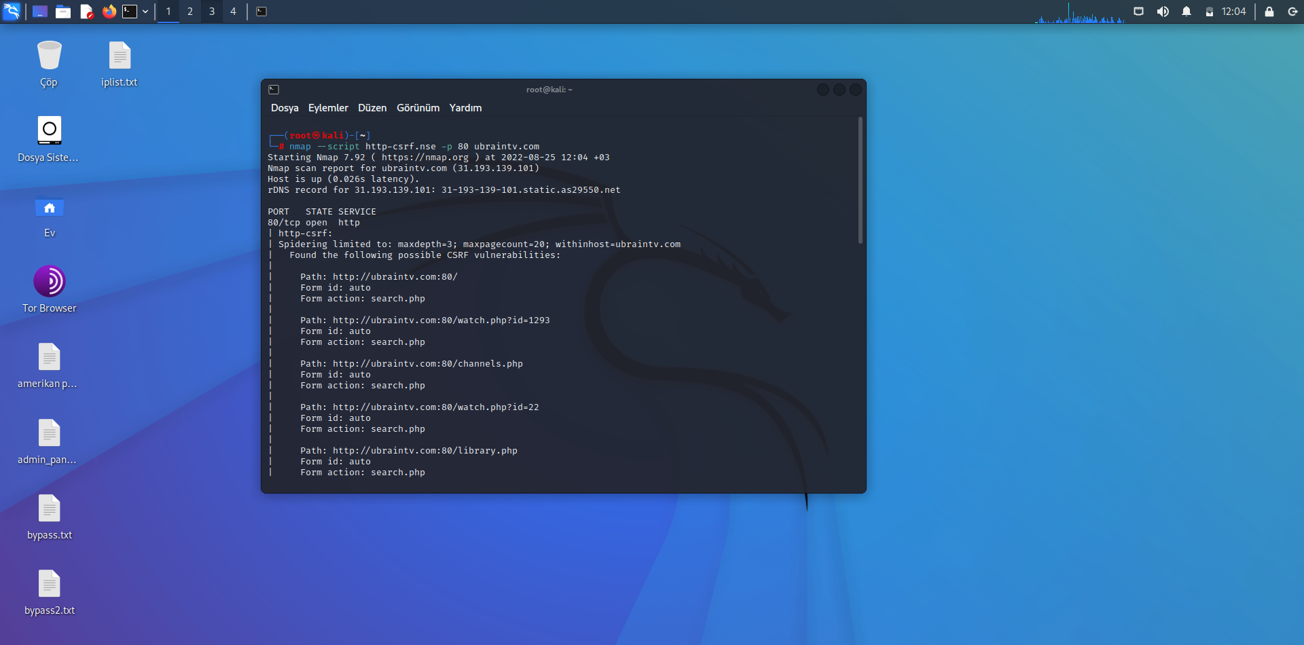Select the bypass2.txt desktop file
This screenshot has width=1304, height=645.
point(49,593)
